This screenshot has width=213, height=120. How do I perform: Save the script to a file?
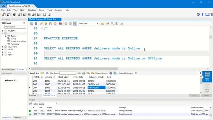coord(36,24)
